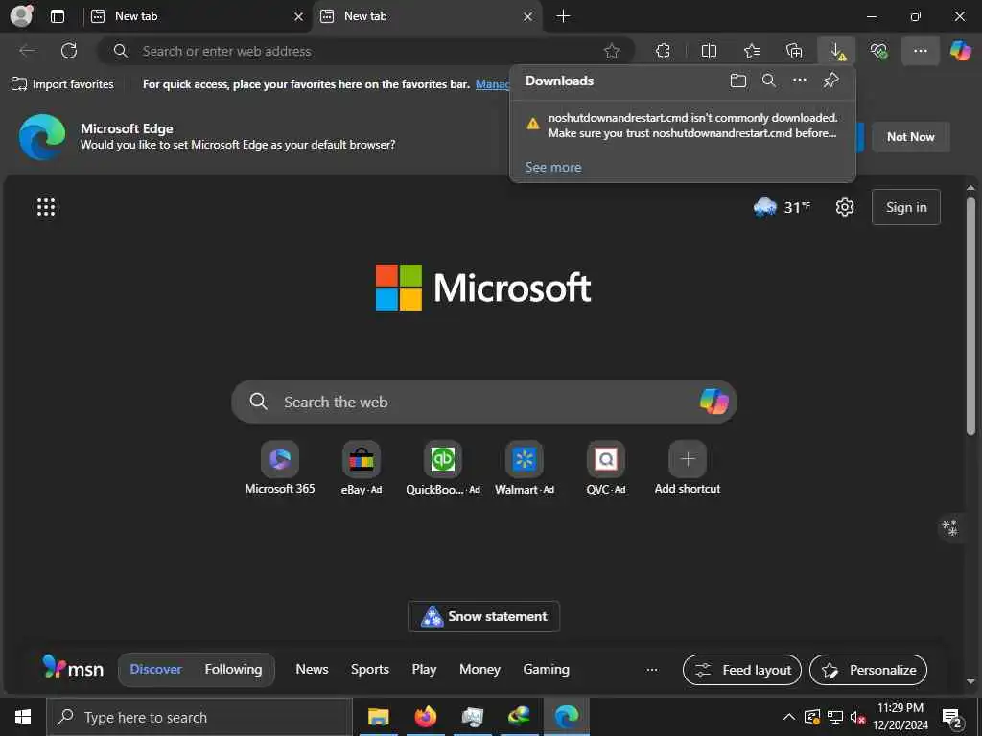Open the Collections icon

(x=794, y=51)
